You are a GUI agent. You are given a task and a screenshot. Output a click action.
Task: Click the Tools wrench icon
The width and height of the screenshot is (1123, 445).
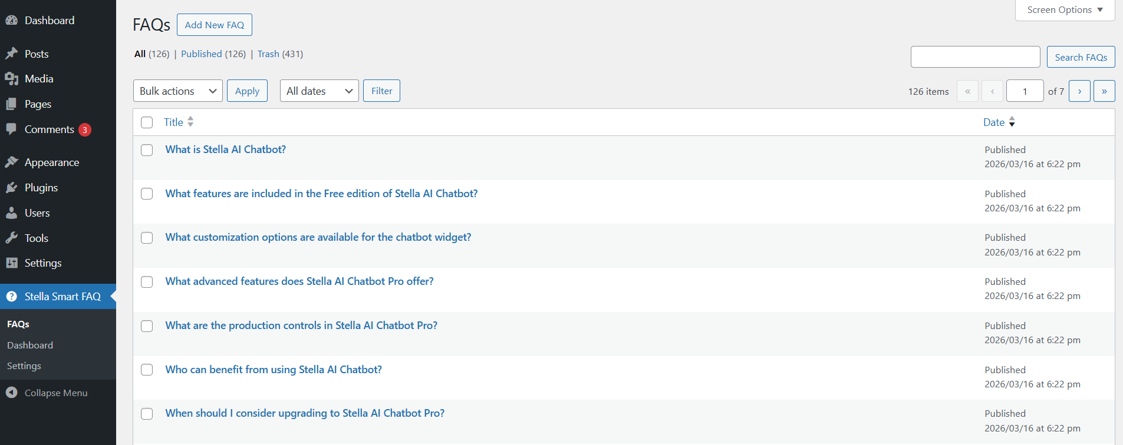click(x=12, y=238)
